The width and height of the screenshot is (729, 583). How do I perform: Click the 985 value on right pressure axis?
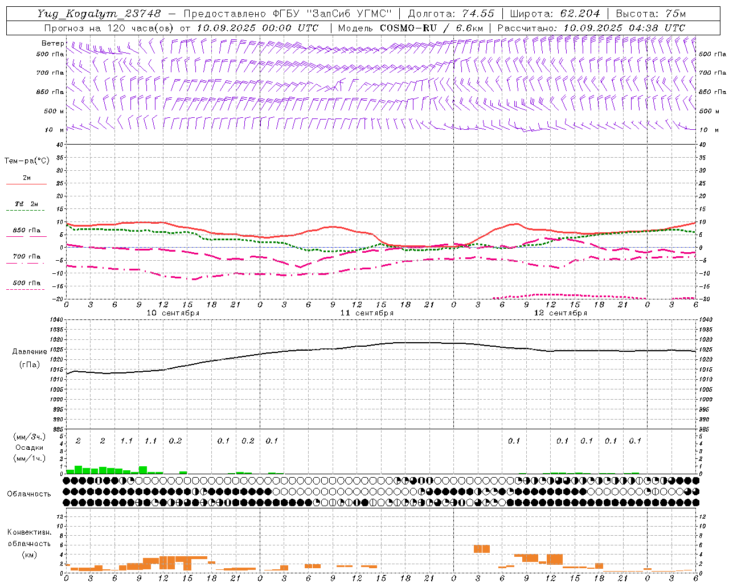pos(705,429)
